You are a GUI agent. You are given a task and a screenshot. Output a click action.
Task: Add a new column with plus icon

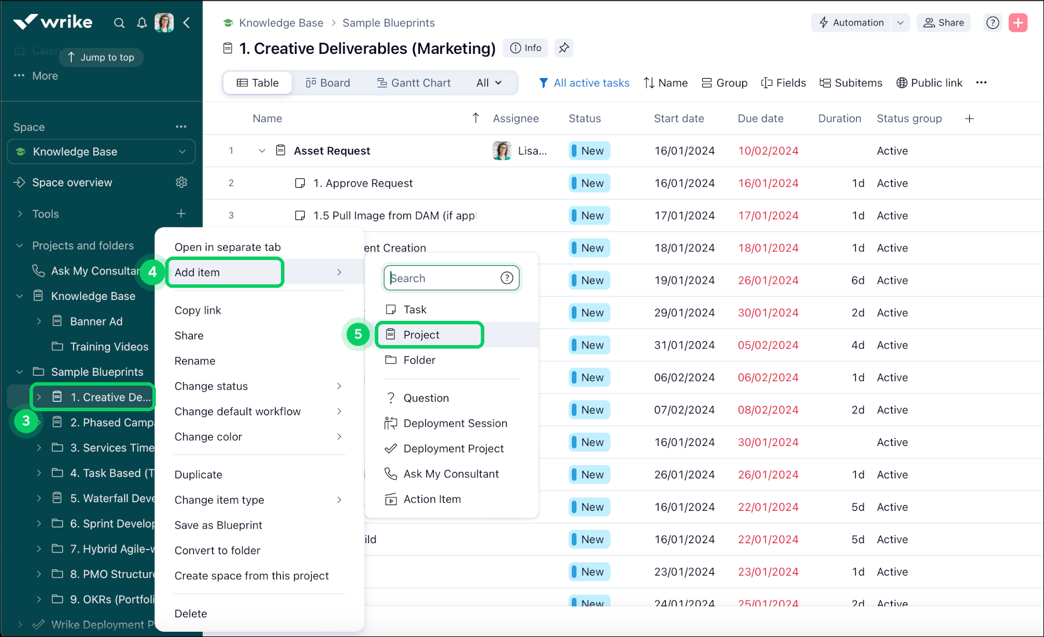click(969, 119)
